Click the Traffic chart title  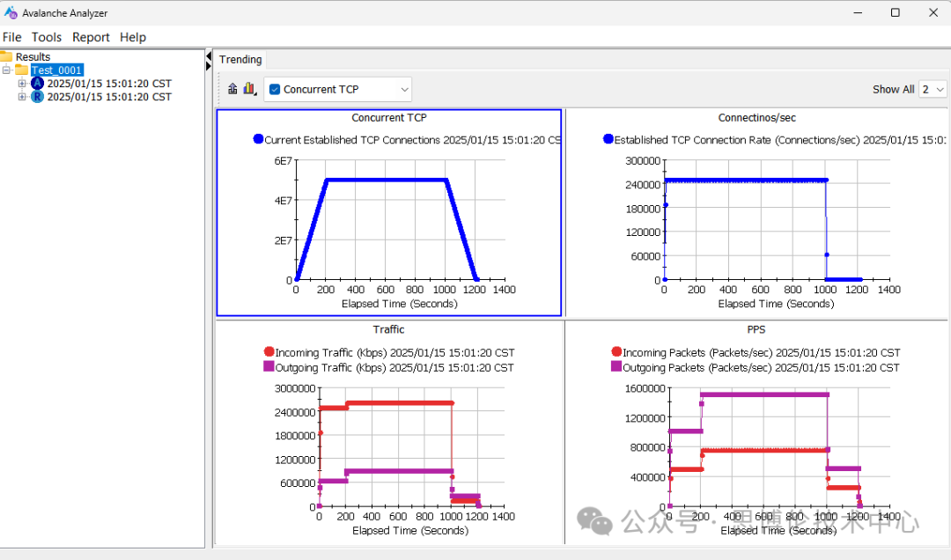coord(389,329)
